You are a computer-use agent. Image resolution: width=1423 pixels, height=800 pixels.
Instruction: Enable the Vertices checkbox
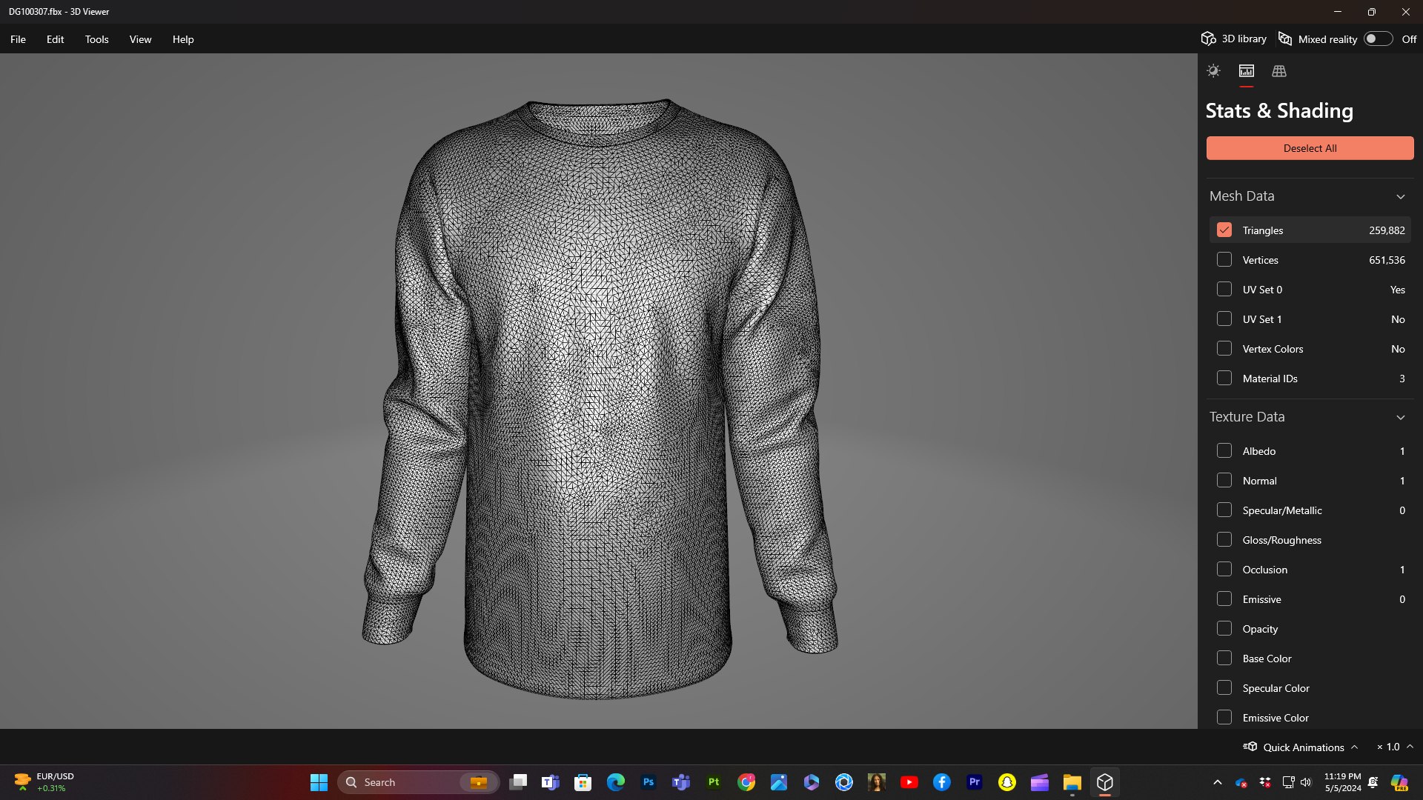click(1224, 260)
